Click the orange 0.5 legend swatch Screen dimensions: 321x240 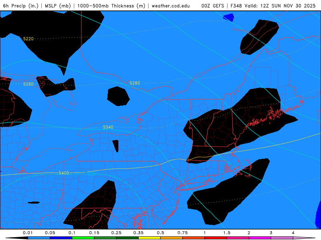(x=172, y=238)
